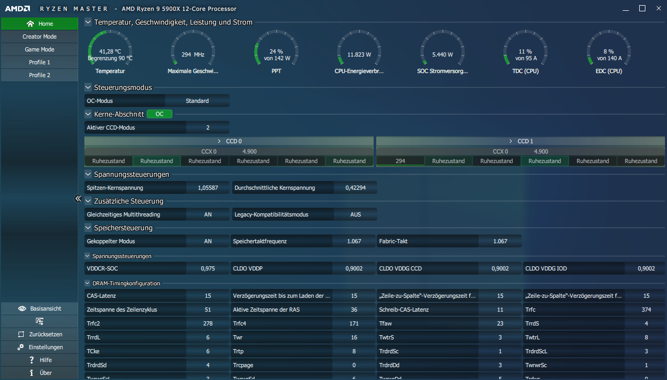Select the CCD 1 core showing 294
The height and width of the screenshot is (380, 667).
400,161
